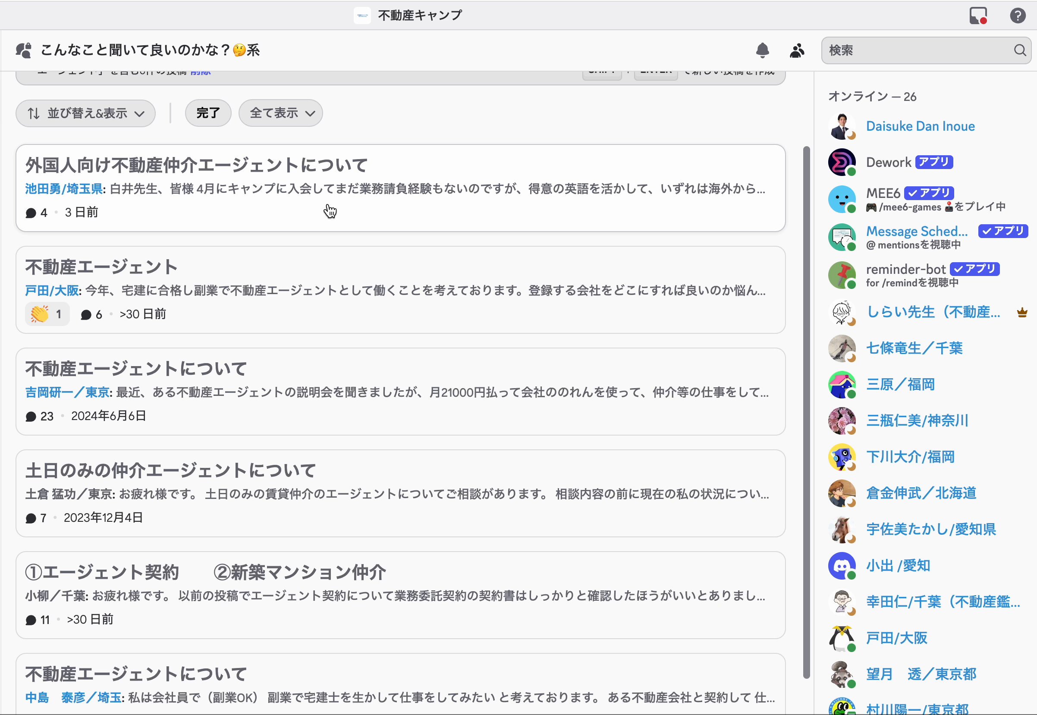Screen dimensions: 1037x715
Task: Click MEE6 bot avatar
Action: [842, 199]
